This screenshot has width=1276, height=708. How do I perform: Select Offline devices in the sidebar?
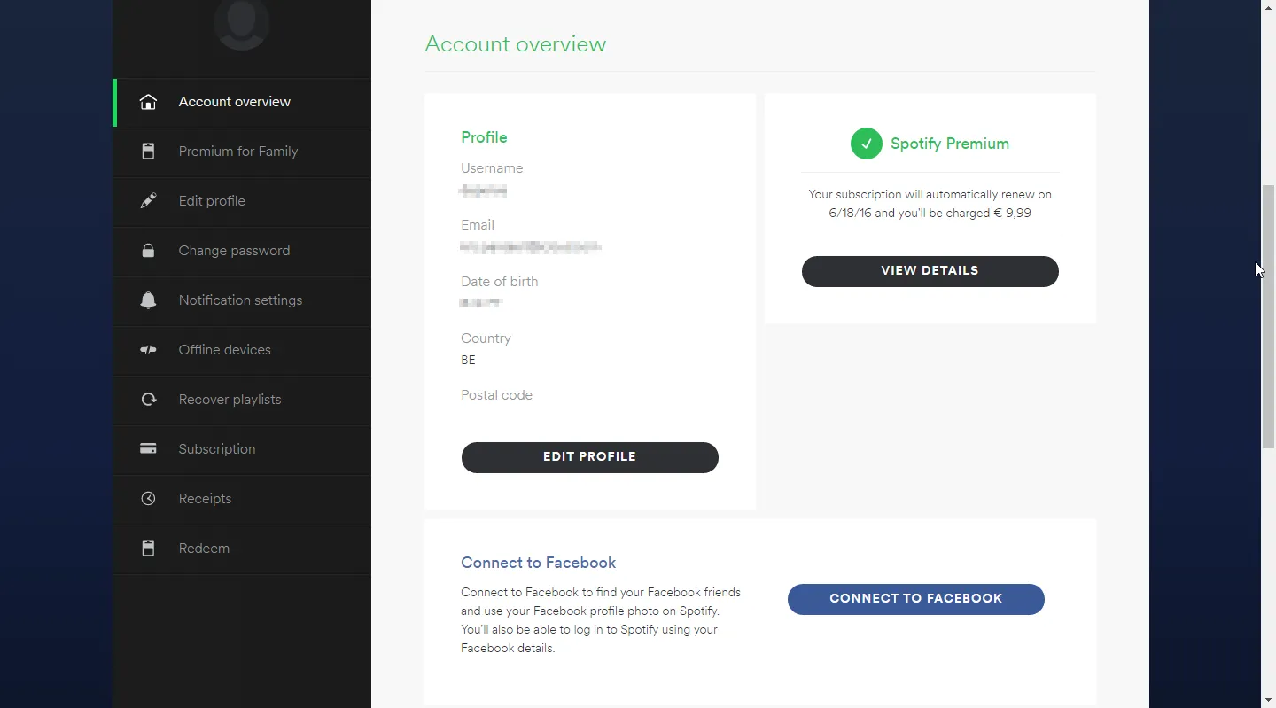tap(242, 350)
